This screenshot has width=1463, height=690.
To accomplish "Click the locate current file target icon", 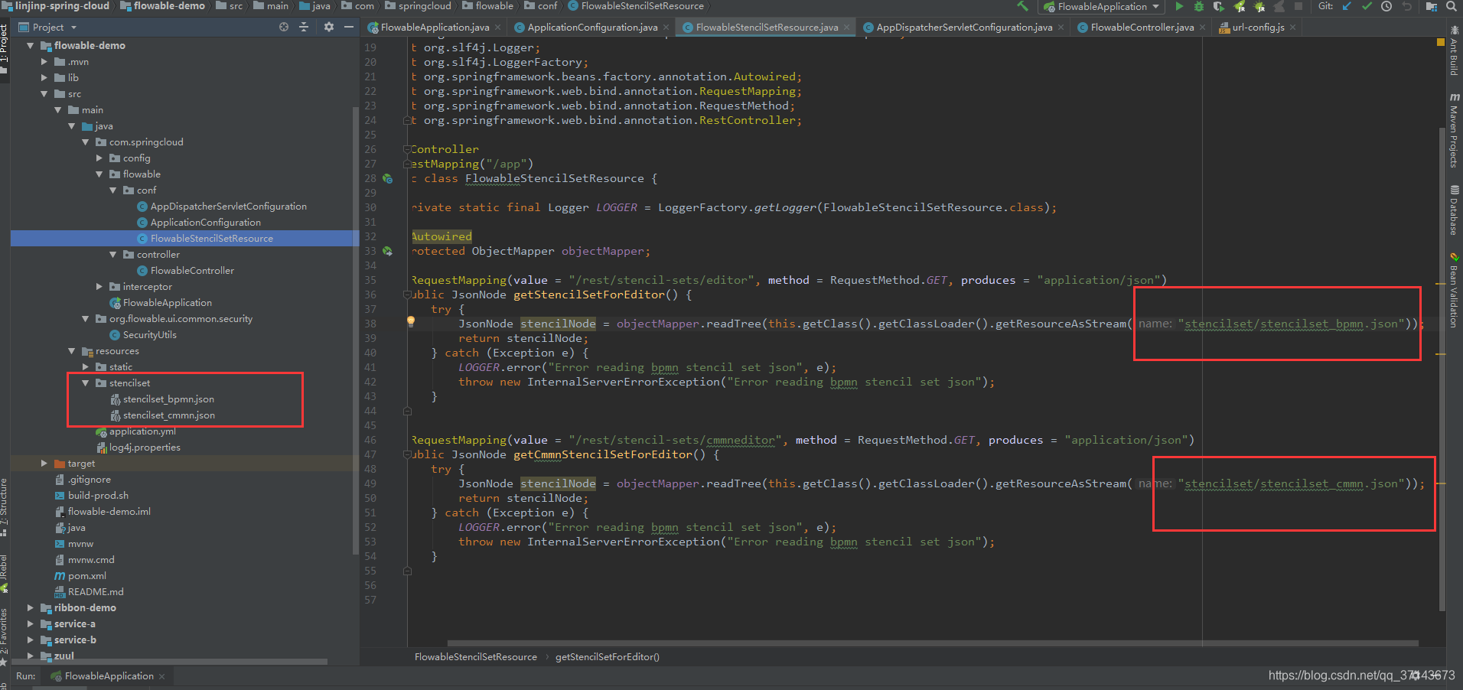I will [284, 27].
